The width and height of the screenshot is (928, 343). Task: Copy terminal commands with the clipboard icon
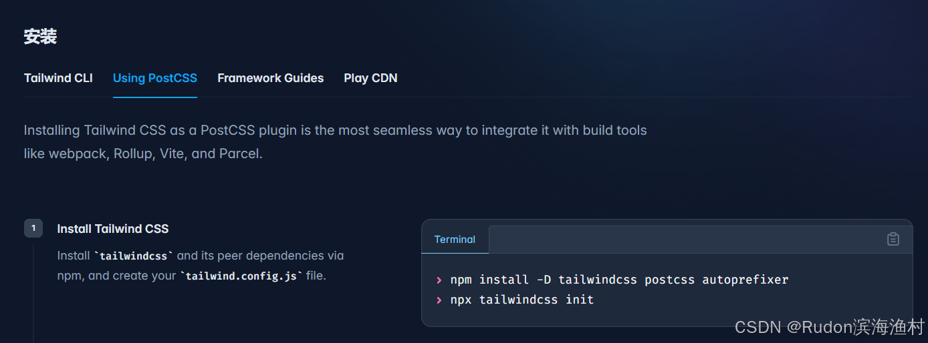[x=893, y=239]
